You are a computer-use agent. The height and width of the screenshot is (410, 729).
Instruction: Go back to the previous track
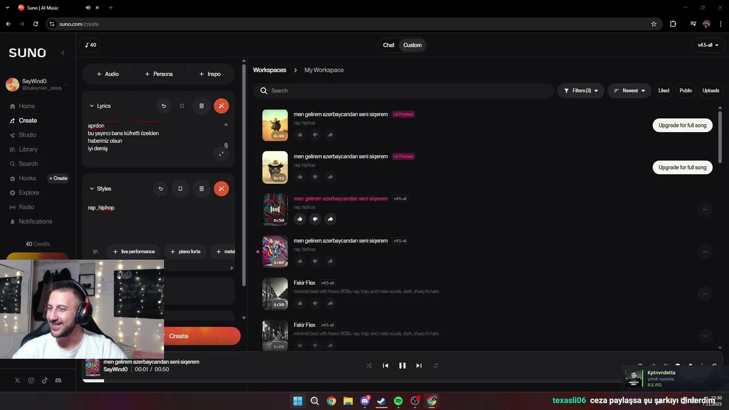pyautogui.click(x=386, y=366)
